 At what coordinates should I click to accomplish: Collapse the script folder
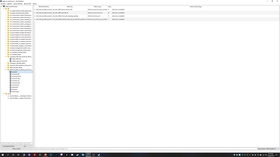coord(4,94)
